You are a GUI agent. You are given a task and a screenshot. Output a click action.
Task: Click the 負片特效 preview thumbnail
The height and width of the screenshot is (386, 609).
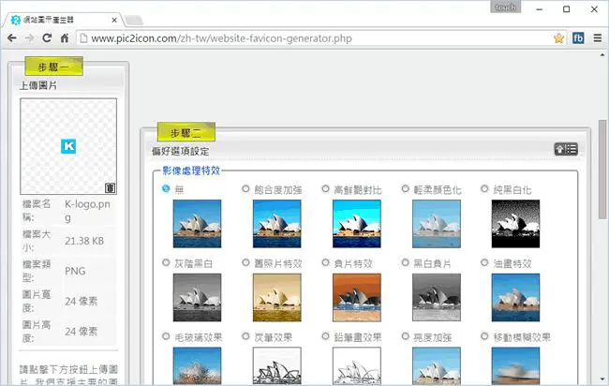coord(357,297)
